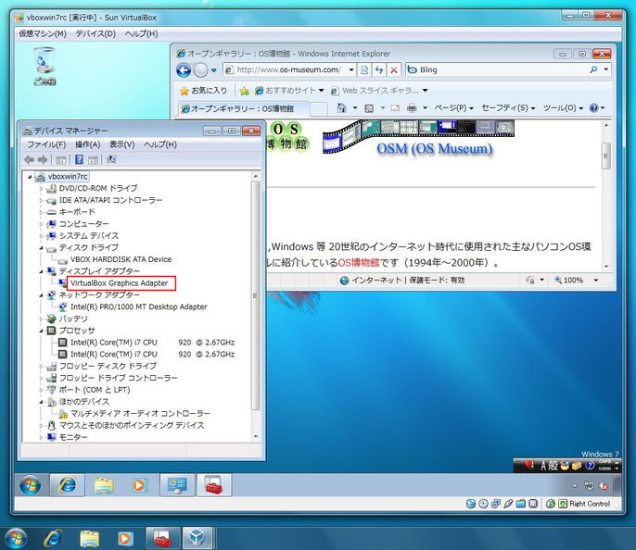
Task: Click the IE forward navigation button
Action: pyautogui.click(x=200, y=70)
